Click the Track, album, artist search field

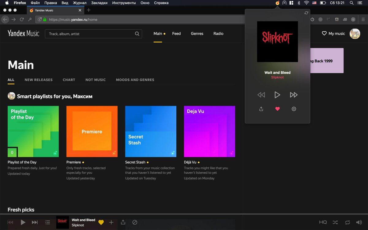click(94, 34)
